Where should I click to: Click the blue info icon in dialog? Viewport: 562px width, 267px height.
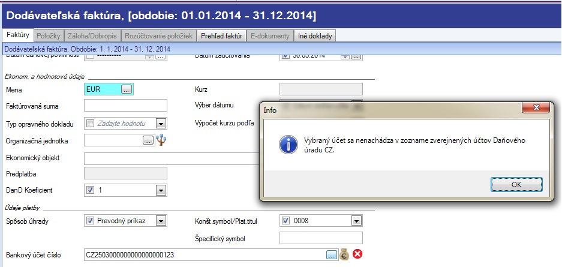(x=288, y=145)
